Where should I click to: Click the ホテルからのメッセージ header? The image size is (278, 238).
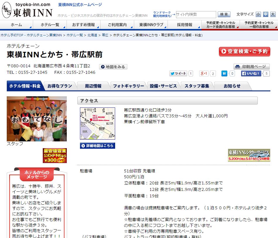pyautogui.click(x=37, y=174)
